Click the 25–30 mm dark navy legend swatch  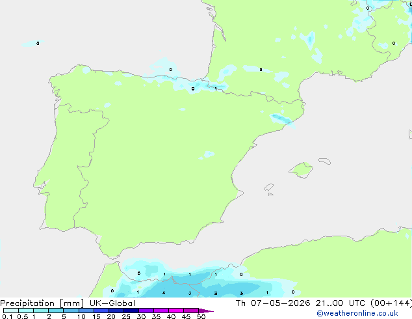[131, 311]
